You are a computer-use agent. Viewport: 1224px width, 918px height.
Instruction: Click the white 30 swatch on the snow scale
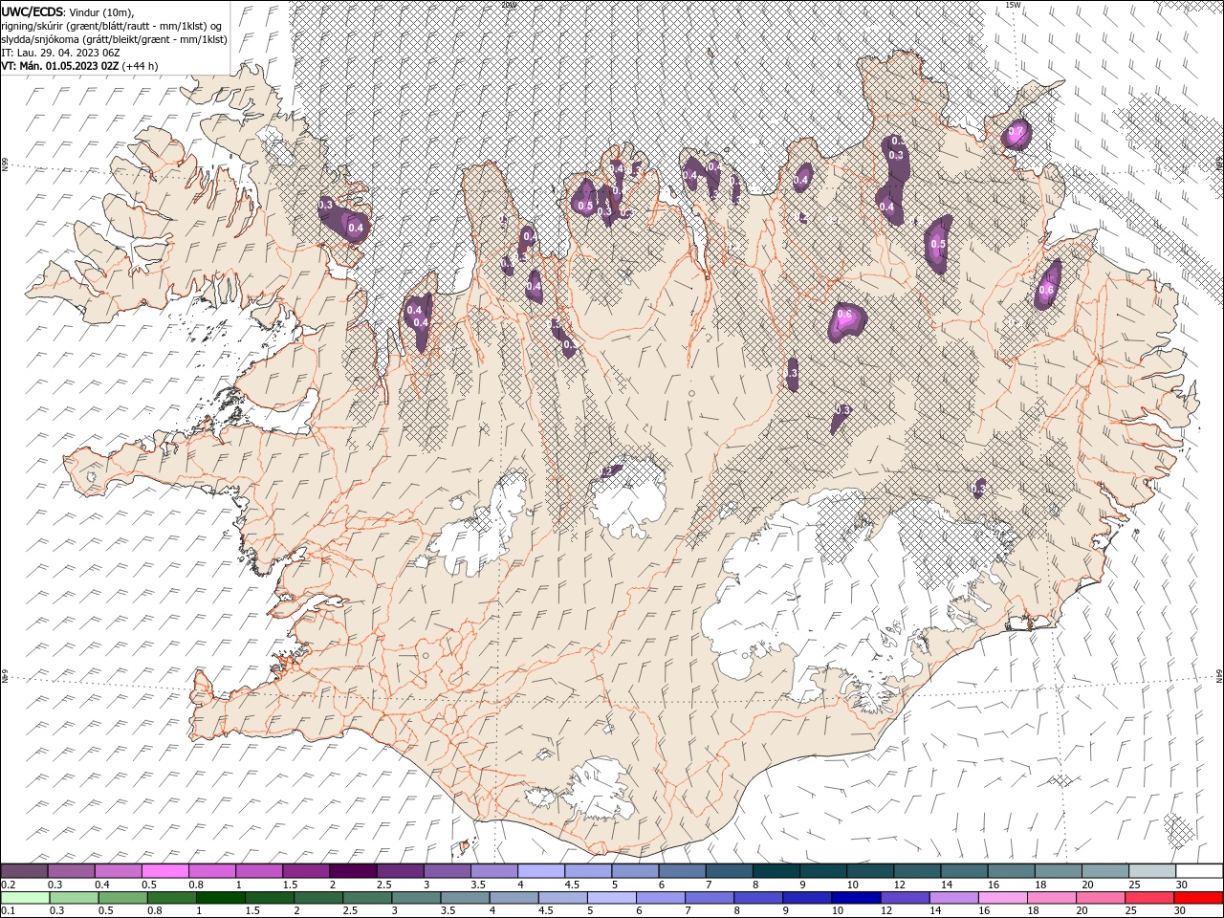pos(1200,871)
